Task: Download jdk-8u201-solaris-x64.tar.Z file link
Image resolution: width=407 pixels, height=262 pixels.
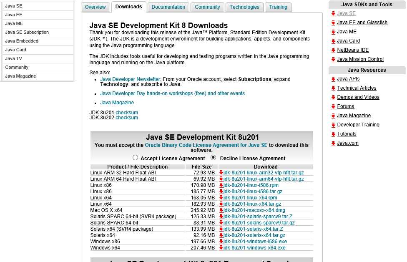Action: [x=253, y=229]
